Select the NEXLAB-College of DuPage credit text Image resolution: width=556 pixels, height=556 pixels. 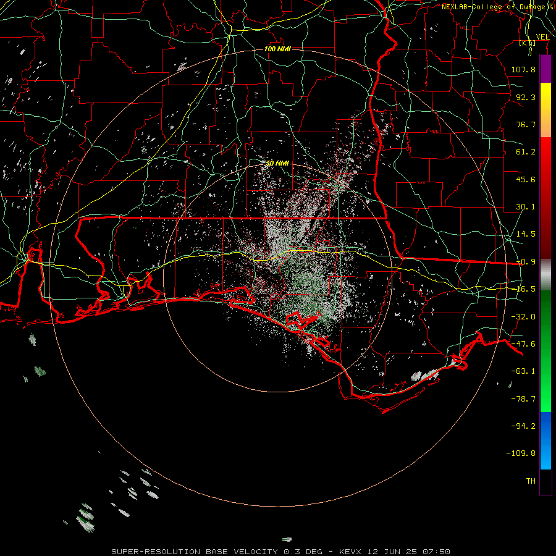tap(498, 7)
